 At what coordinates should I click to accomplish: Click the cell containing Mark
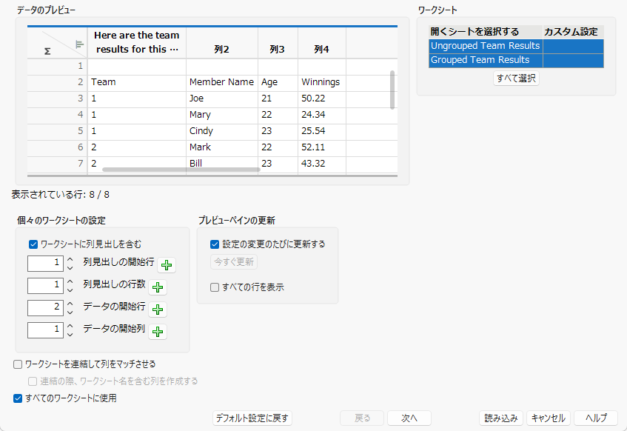(x=221, y=147)
